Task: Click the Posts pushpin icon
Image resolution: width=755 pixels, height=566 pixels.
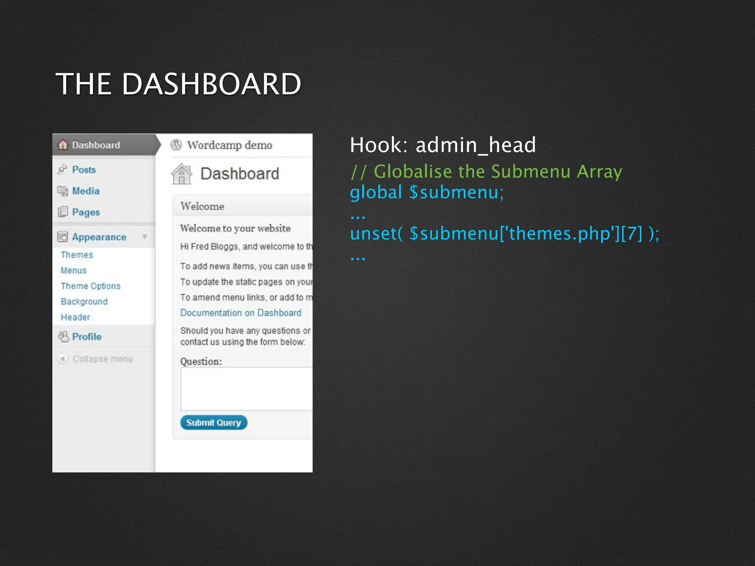Action: click(62, 169)
